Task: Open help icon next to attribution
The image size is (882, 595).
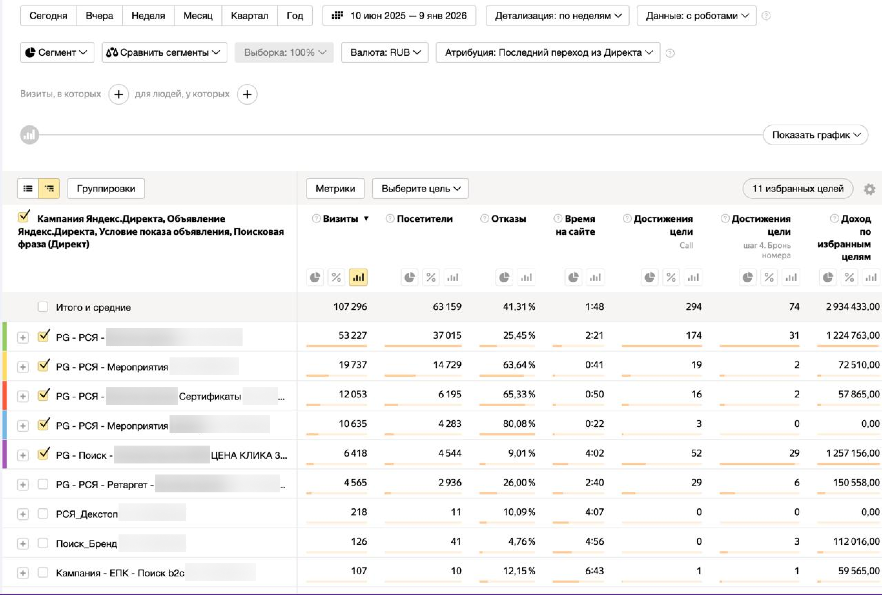Action: 670,53
